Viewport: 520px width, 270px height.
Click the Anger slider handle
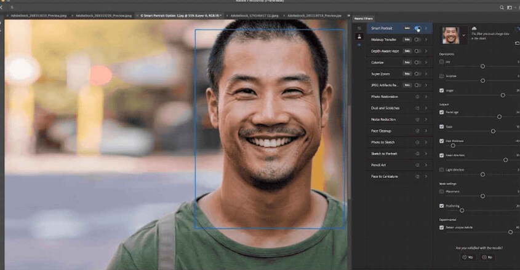pyautogui.click(x=503, y=95)
